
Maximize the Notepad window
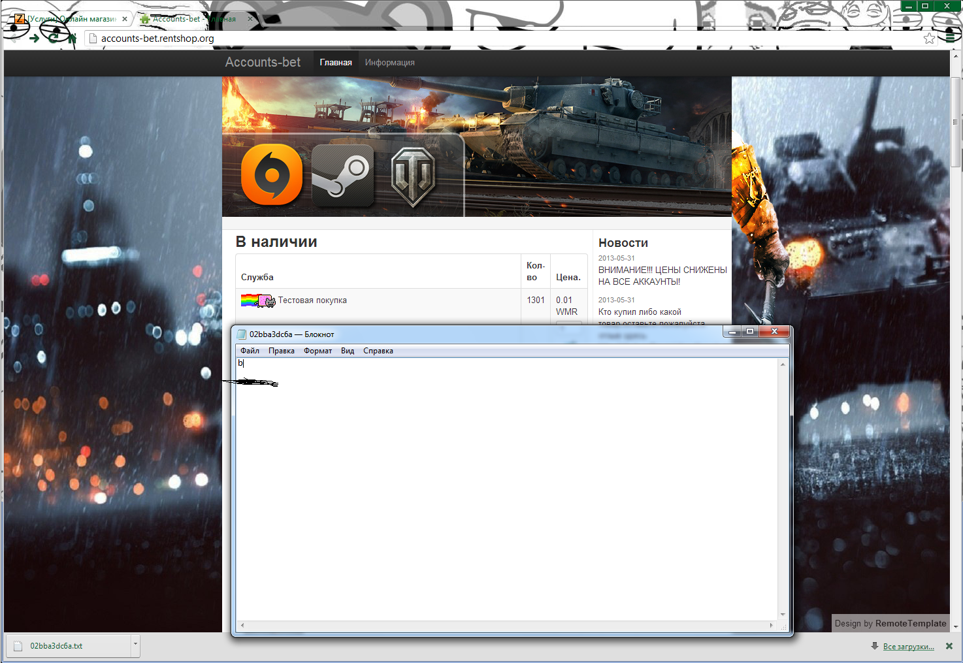pyautogui.click(x=750, y=332)
